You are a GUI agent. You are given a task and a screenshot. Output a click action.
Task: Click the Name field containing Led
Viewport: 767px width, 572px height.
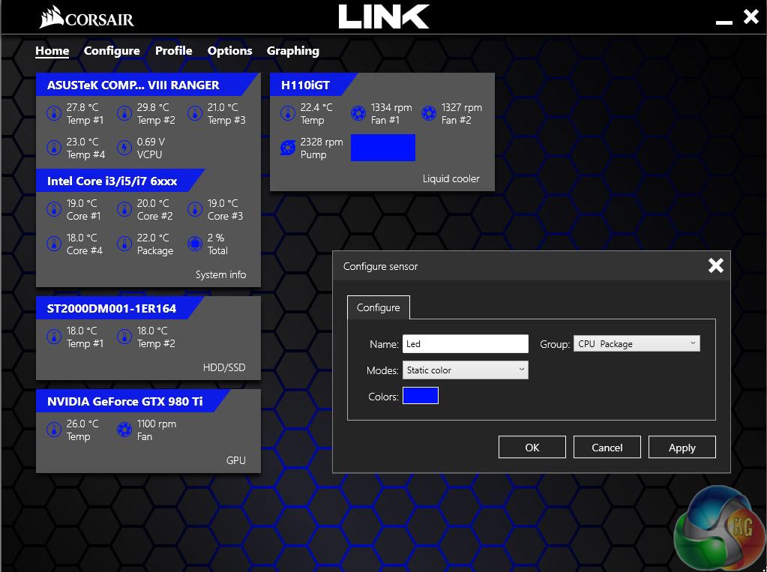tap(465, 344)
